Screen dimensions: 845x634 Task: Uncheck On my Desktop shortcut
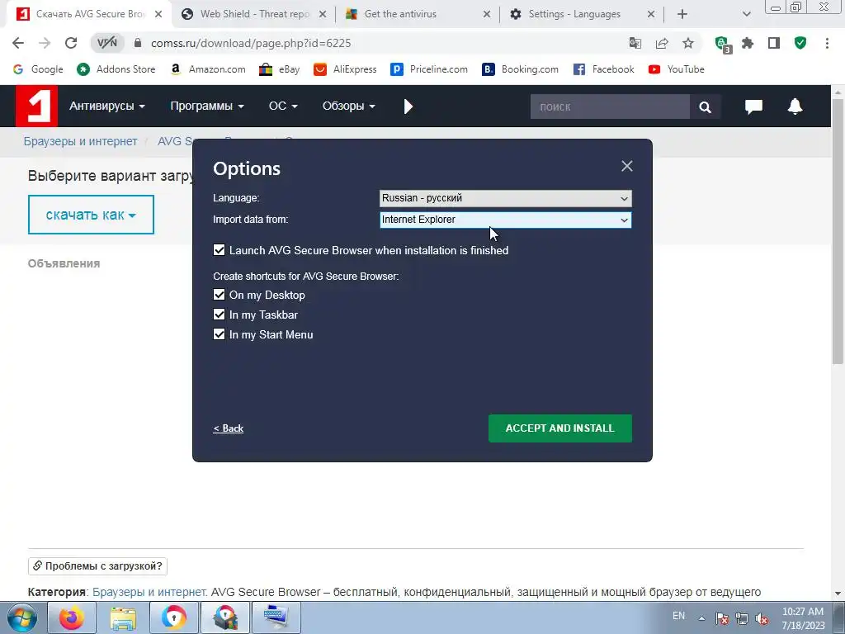click(219, 295)
